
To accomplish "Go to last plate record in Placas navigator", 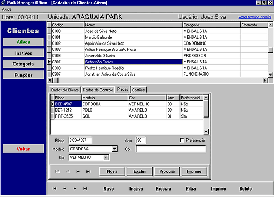I will coord(89,171).
